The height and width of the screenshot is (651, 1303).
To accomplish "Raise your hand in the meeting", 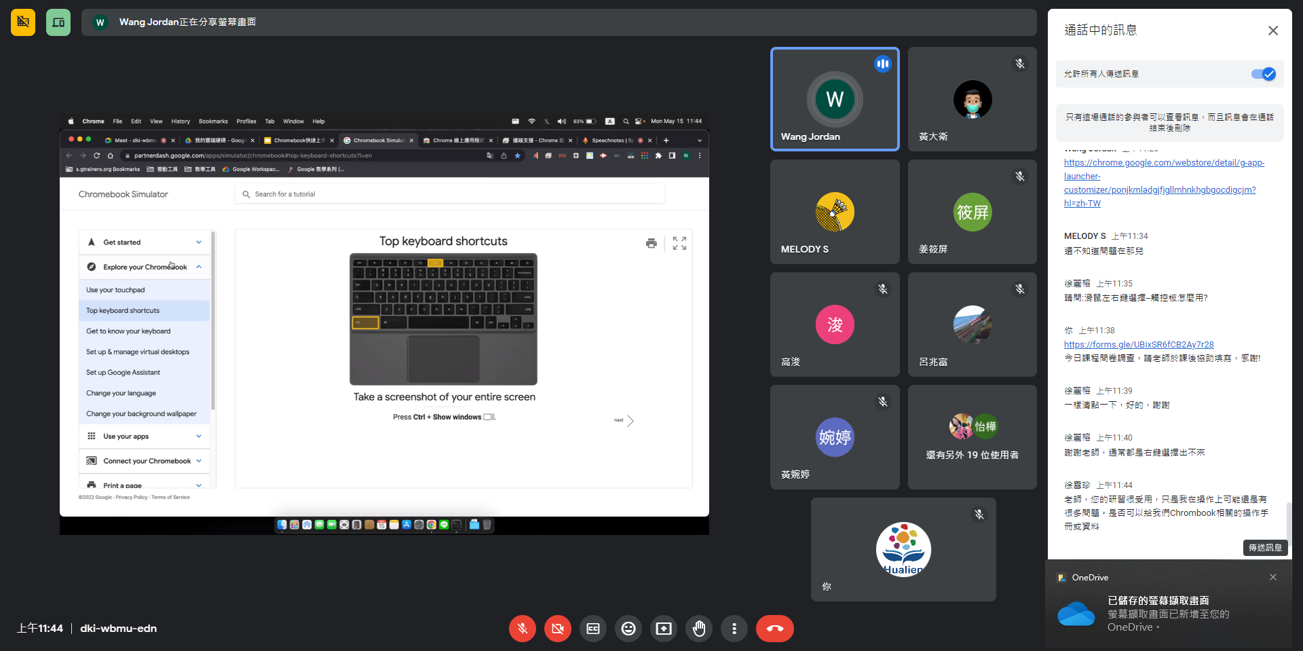I will click(699, 629).
